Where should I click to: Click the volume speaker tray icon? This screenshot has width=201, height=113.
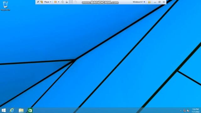pyautogui.click(x=188, y=110)
